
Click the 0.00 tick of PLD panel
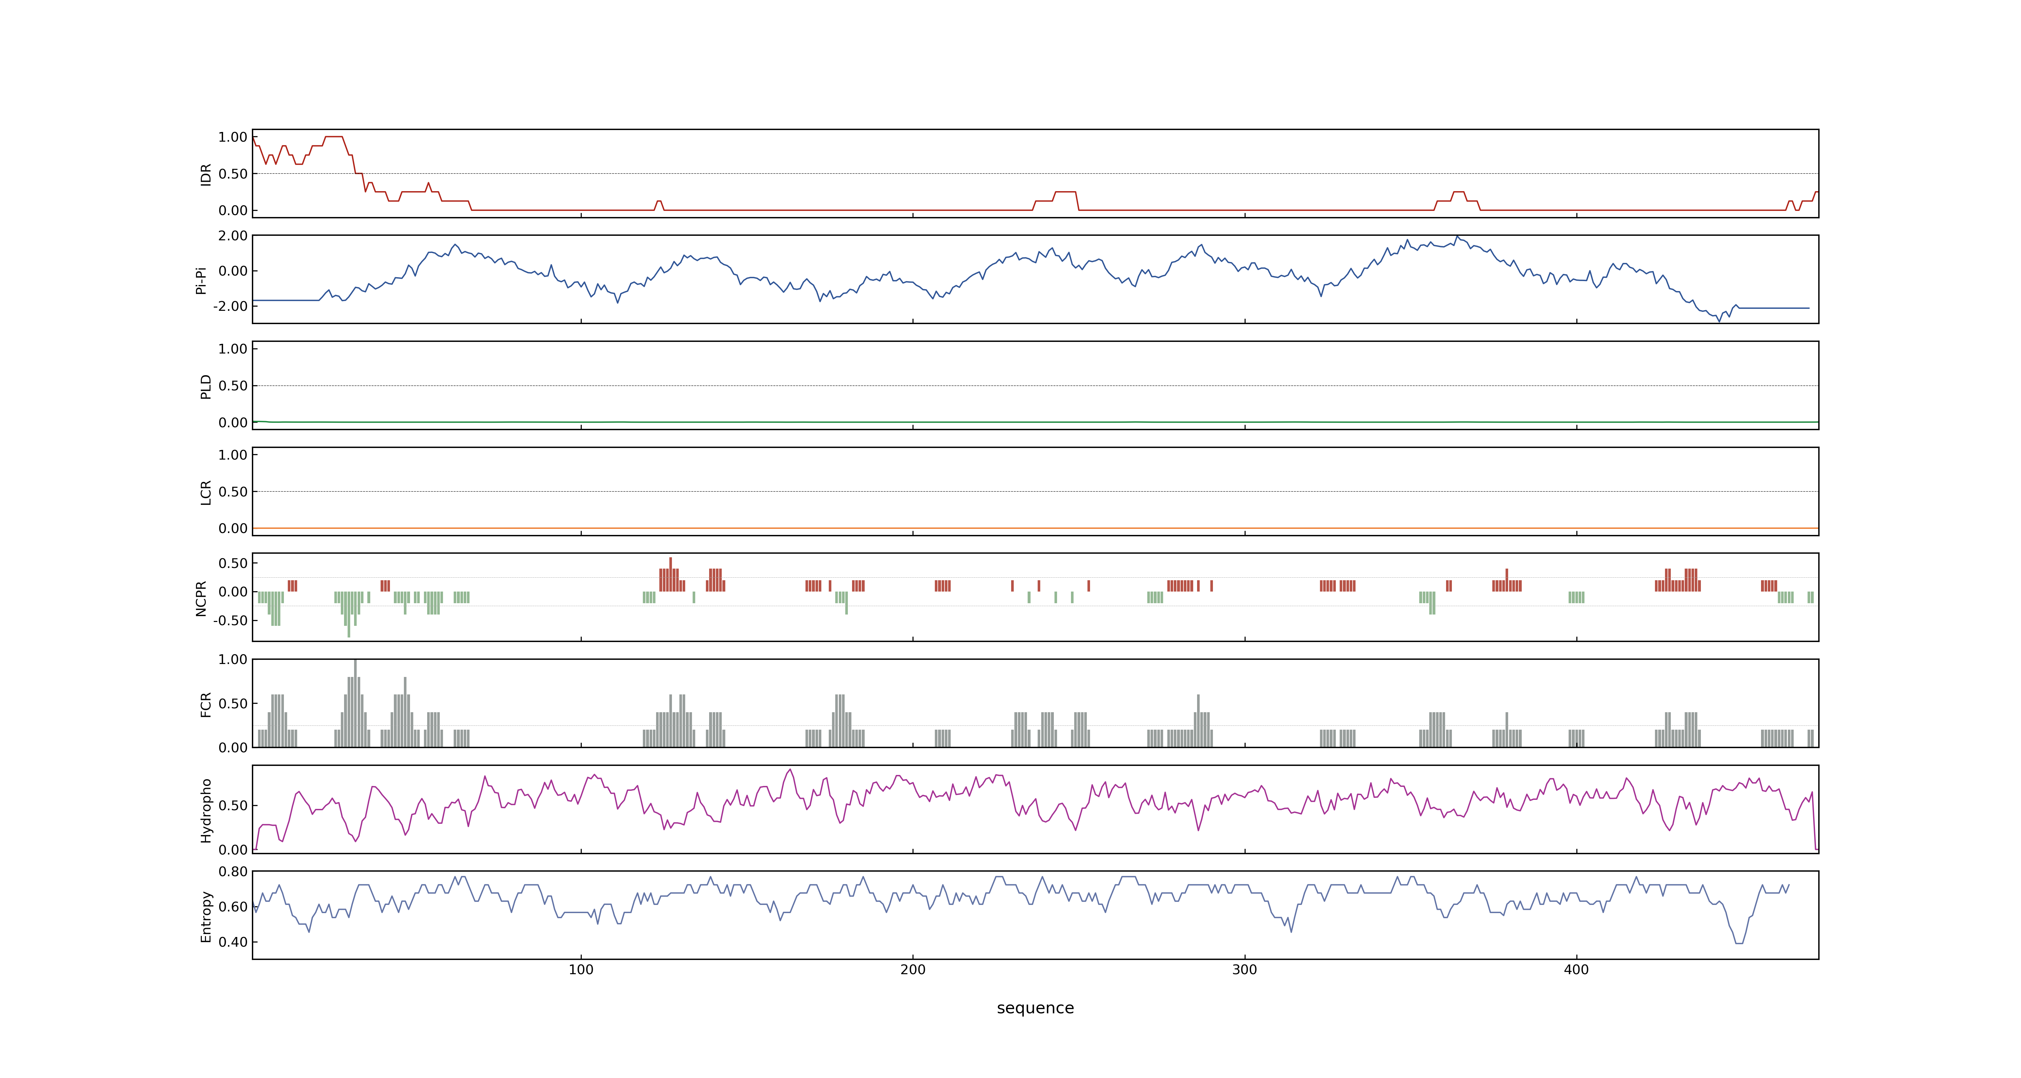click(233, 422)
